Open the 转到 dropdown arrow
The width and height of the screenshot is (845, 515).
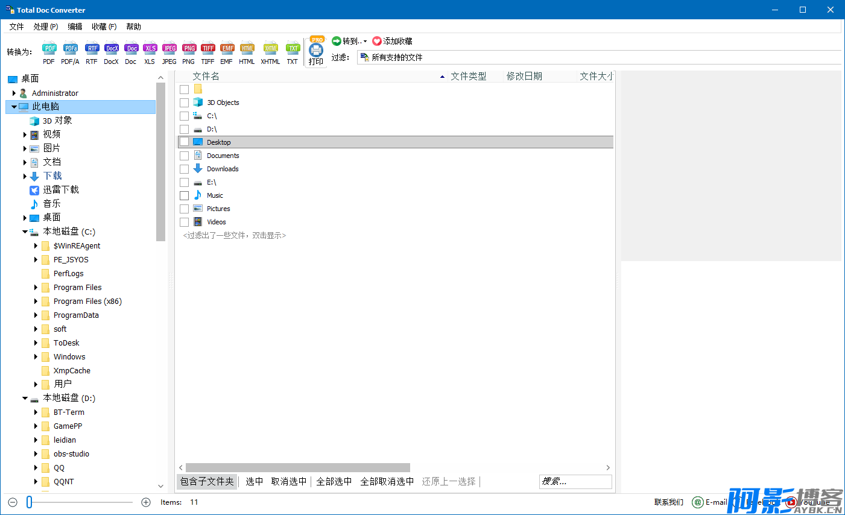coord(365,42)
